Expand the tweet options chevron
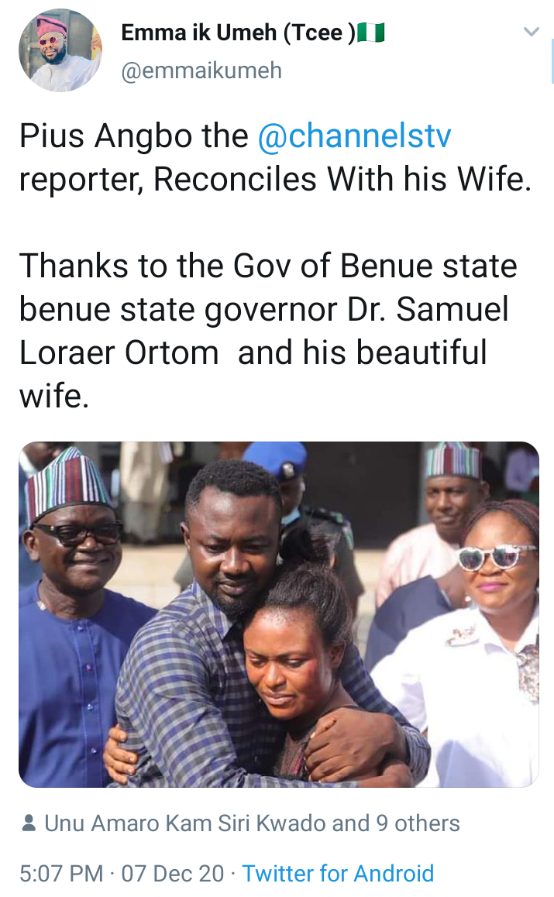554x897 pixels. point(532,32)
